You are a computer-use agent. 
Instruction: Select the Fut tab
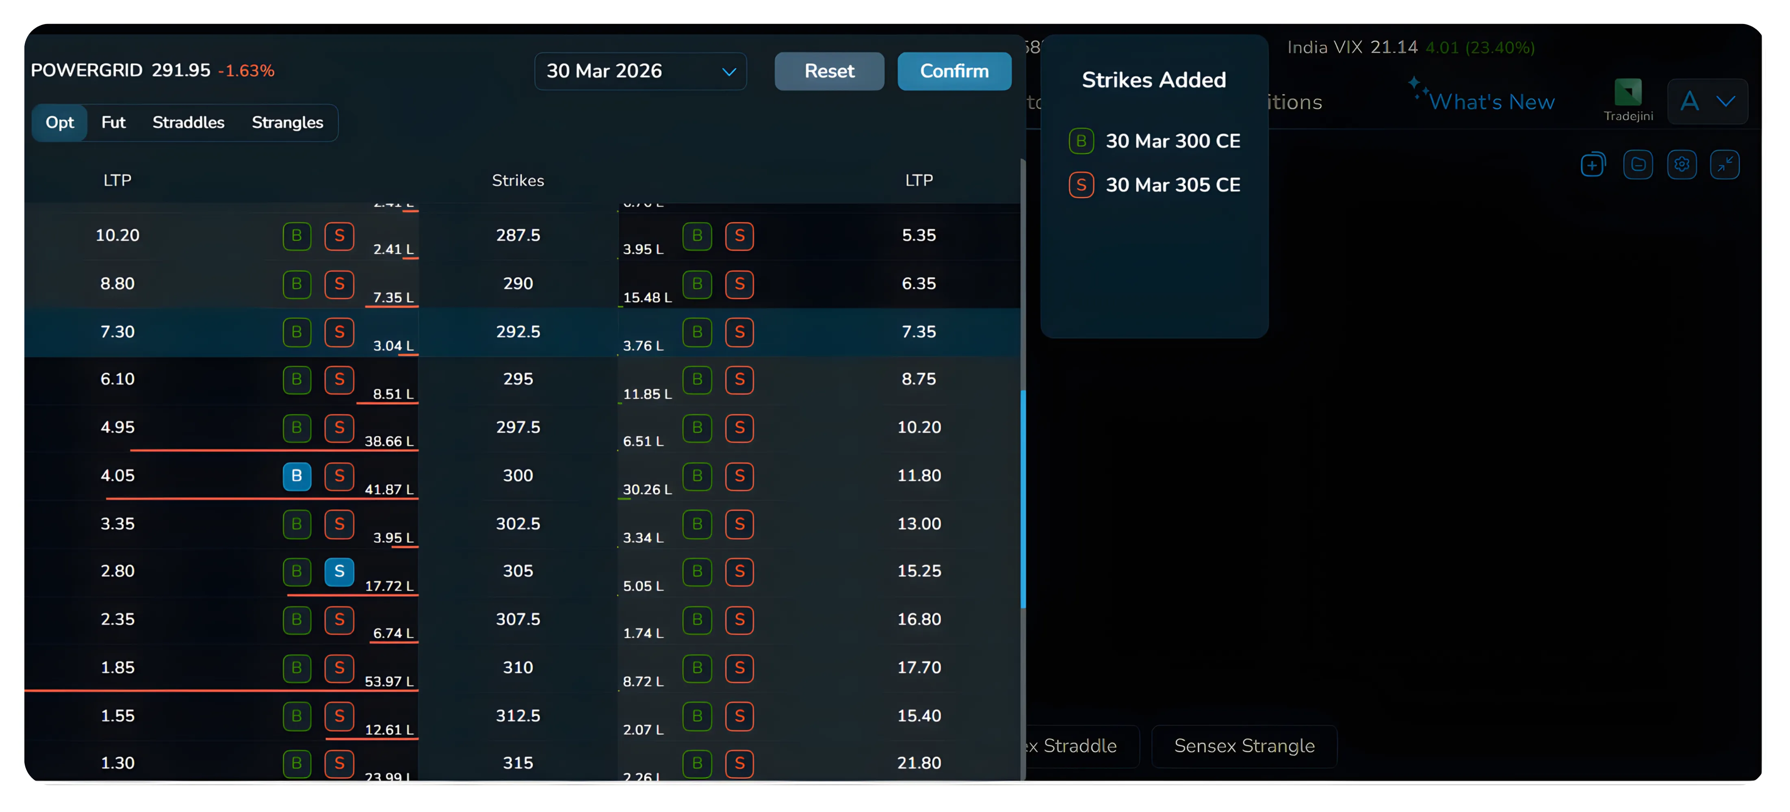[113, 122]
